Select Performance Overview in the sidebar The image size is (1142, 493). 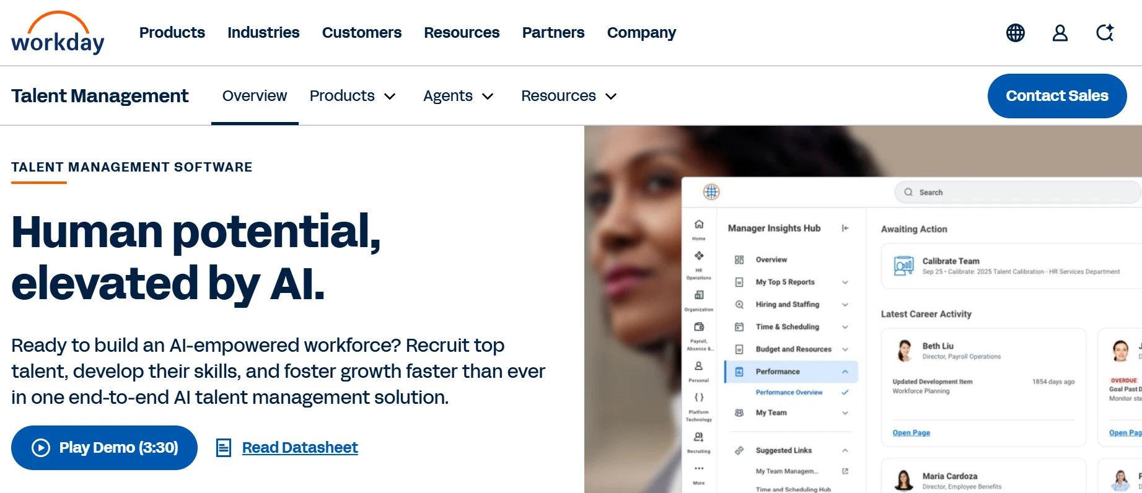pyautogui.click(x=789, y=392)
